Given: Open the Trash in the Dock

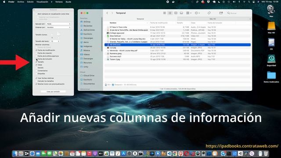Looking at the screenshot, I should [266, 154].
